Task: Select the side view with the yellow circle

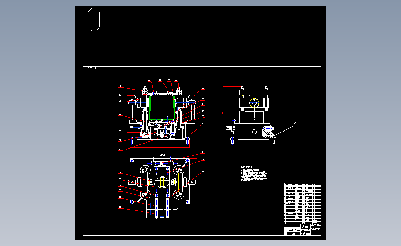Action: pos(259,115)
